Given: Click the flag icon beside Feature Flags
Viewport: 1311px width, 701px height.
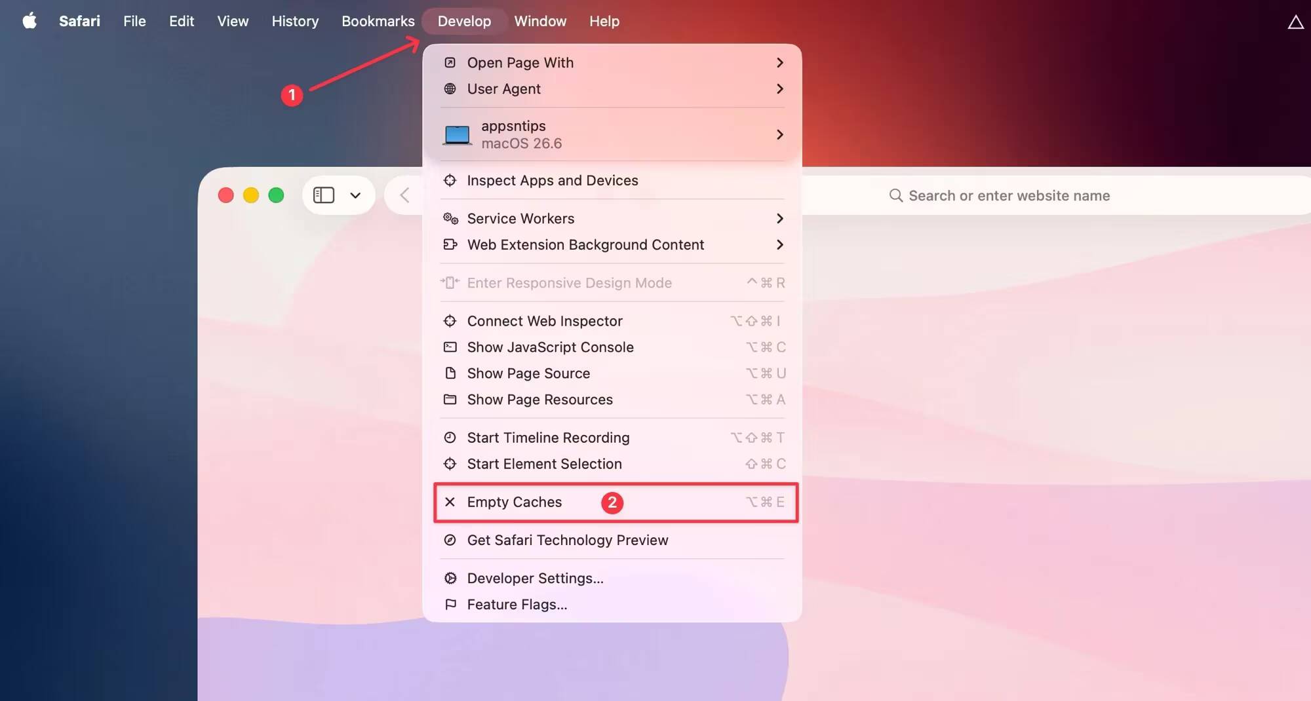Looking at the screenshot, I should (450, 605).
